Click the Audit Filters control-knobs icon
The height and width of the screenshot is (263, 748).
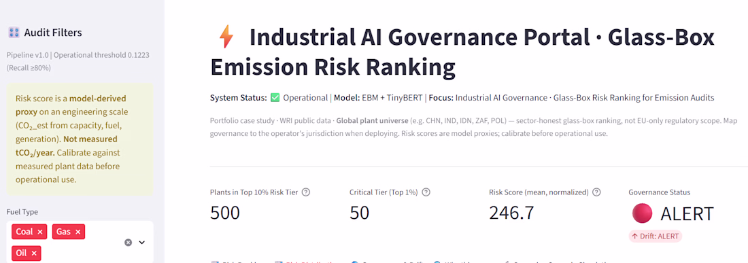coord(14,33)
